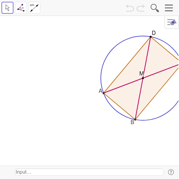The height and width of the screenshot is (179, 179).
Task: Open the input help button
Action: pos(171,172)
